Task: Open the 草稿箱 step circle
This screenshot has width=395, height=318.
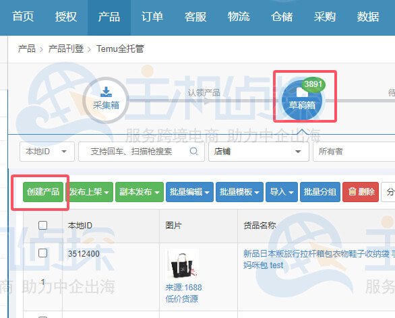Action: [x=302, y=100]
